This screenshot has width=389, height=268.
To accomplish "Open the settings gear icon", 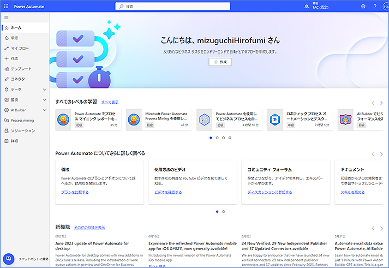I will click(363, 7).
